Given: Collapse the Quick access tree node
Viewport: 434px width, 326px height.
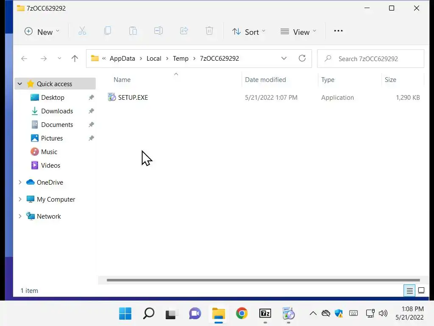Looking at the screenshot, I should [x=19, y=84].
